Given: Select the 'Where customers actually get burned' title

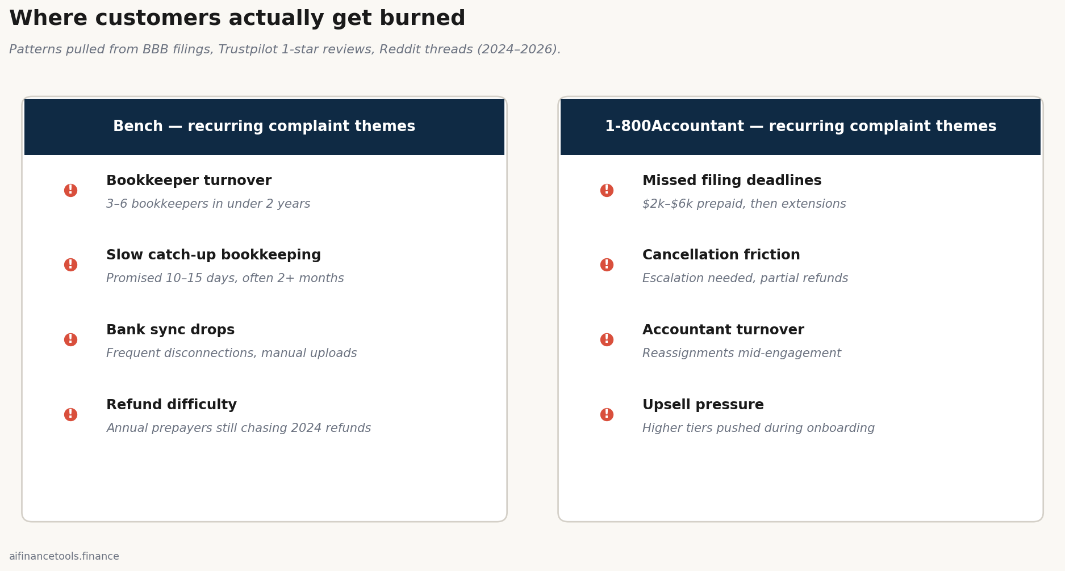Looking at the screenshot, I should click(x=237, y=19).
